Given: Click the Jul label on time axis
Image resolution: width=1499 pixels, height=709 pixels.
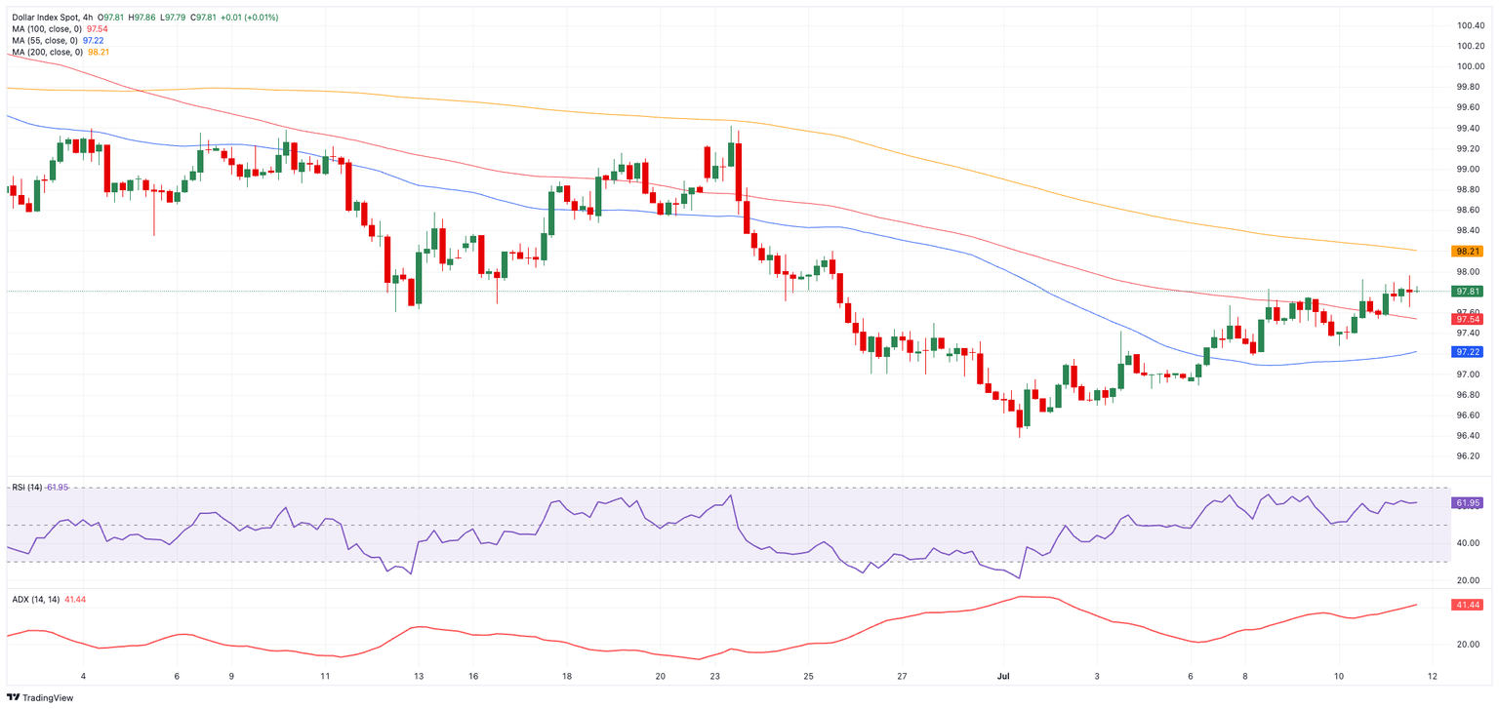Looking at the screenshot, I should point(1002,676).
